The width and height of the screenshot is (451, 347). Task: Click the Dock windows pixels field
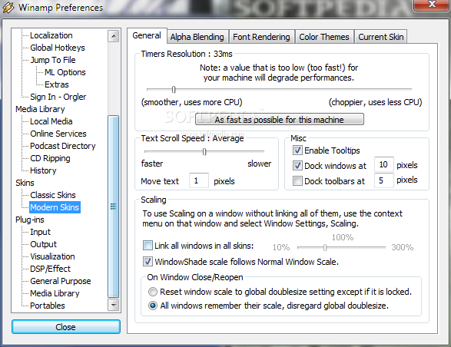(x=384, y=165)
